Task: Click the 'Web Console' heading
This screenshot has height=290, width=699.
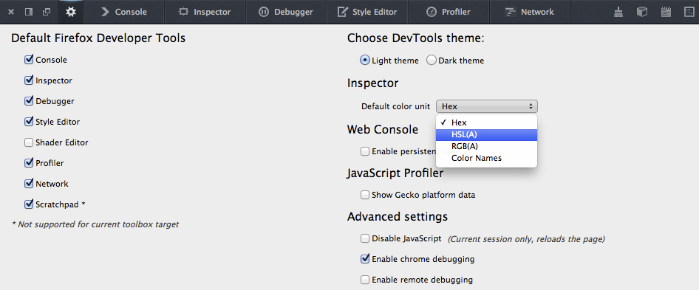Action: 383,130
